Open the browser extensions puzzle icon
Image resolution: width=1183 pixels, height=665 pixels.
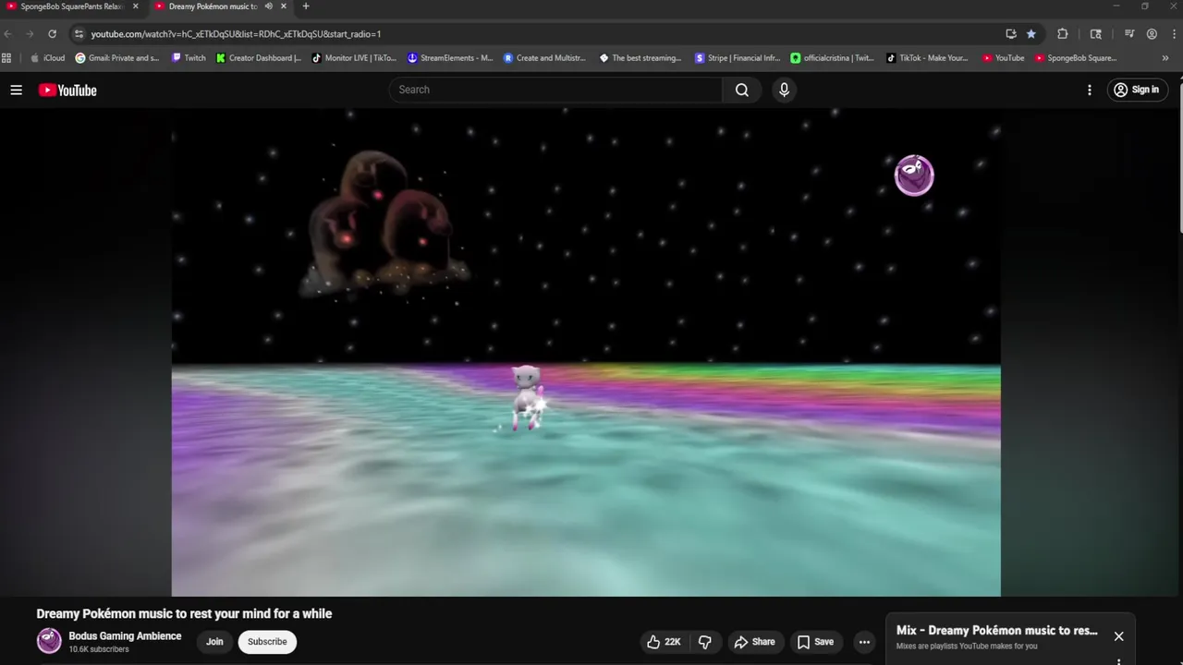point(1063,34)
